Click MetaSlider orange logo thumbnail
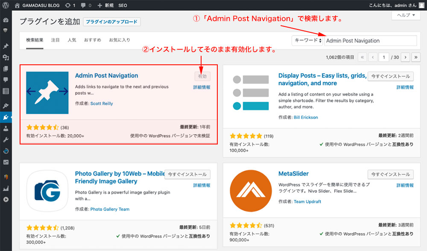This screenshot has width=427, height=251. coord(251,190)
